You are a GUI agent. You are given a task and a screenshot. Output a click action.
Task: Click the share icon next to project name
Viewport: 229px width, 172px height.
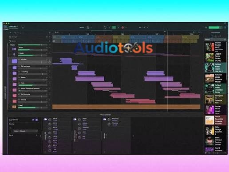coord(23,28)
